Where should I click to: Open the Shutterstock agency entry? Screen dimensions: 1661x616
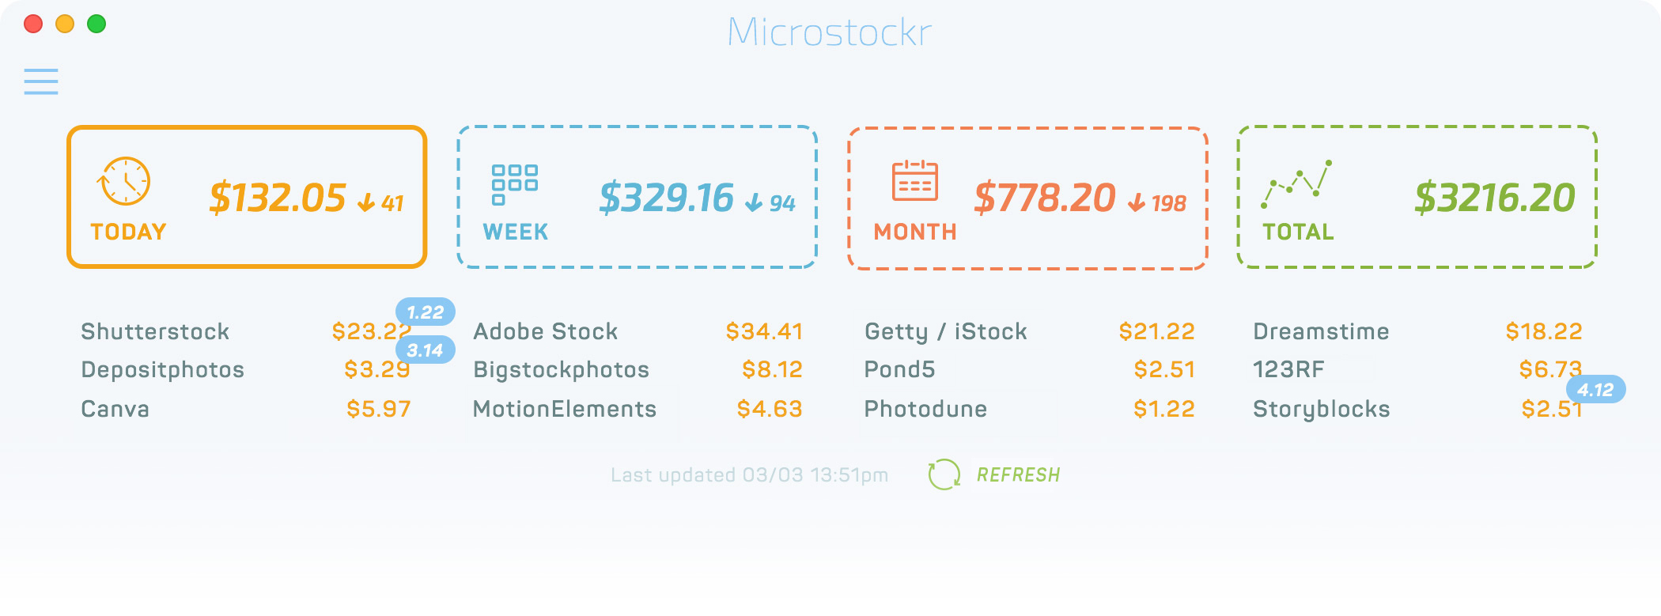tap(156, 331)
